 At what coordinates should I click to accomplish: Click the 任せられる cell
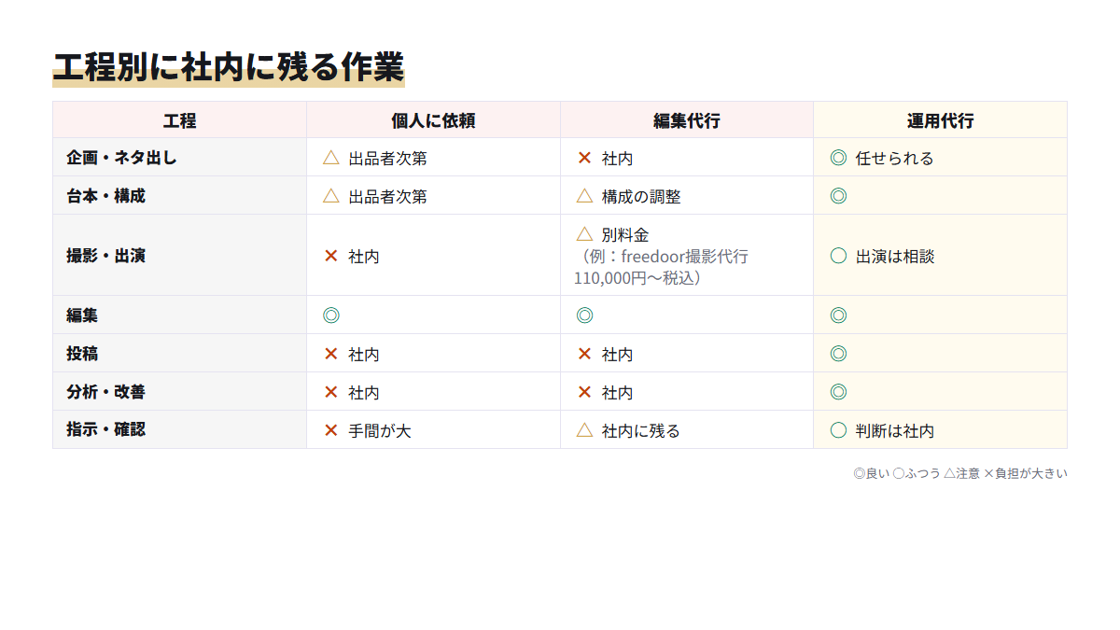[940, 158]
